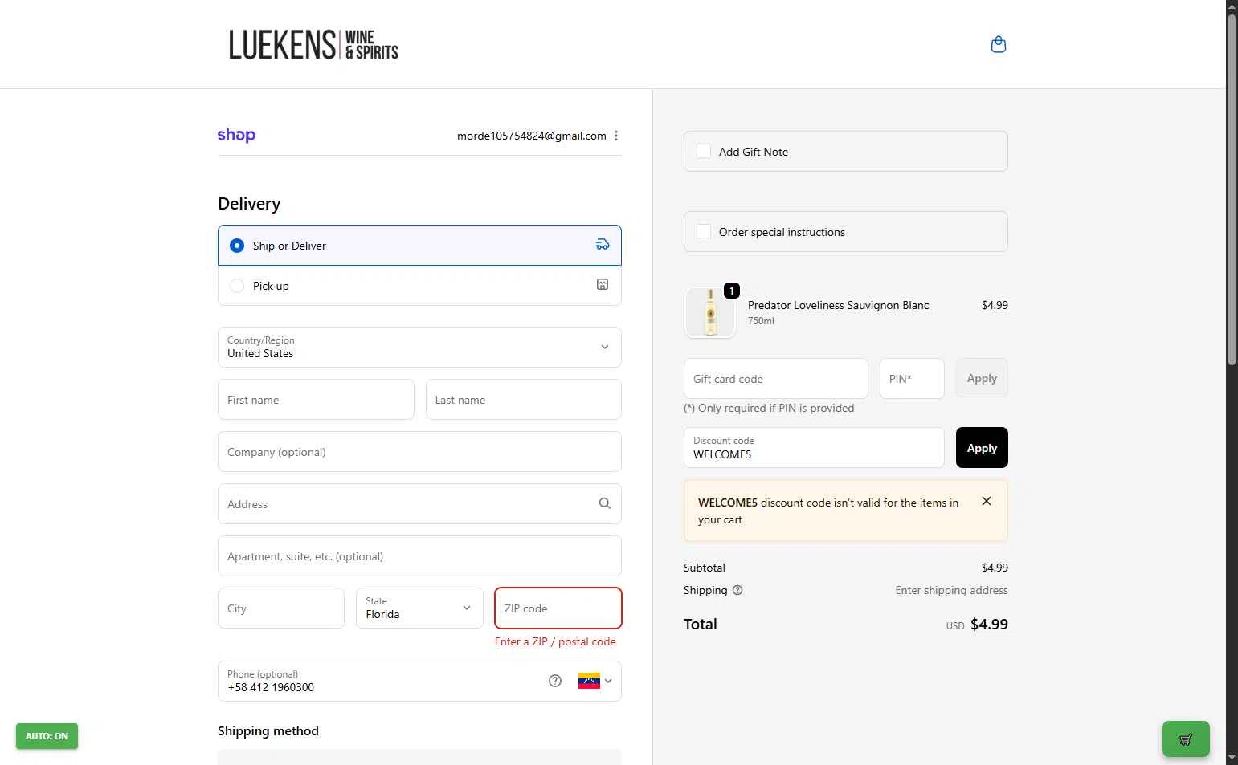The height and width of the screenshot is (765, 1238).
Task: Click the delivery truck icon
Action: pos(603,245)
